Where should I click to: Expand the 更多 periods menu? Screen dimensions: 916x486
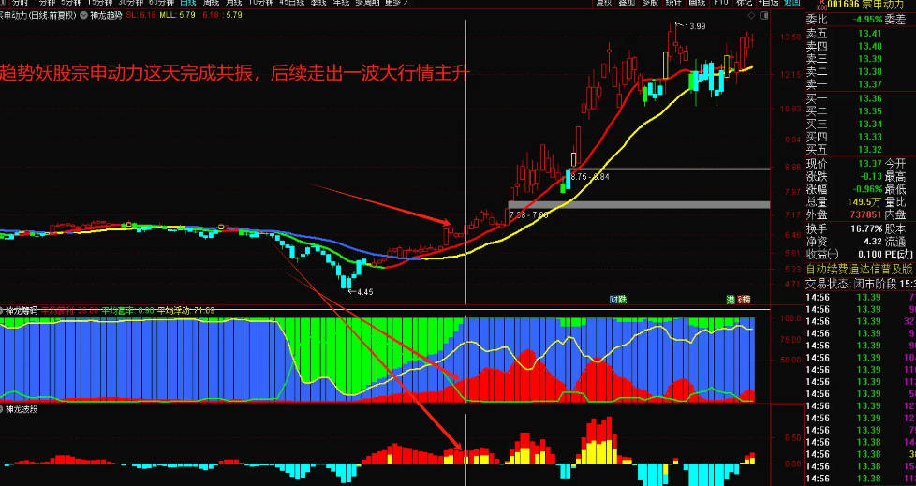pos(397,2)
